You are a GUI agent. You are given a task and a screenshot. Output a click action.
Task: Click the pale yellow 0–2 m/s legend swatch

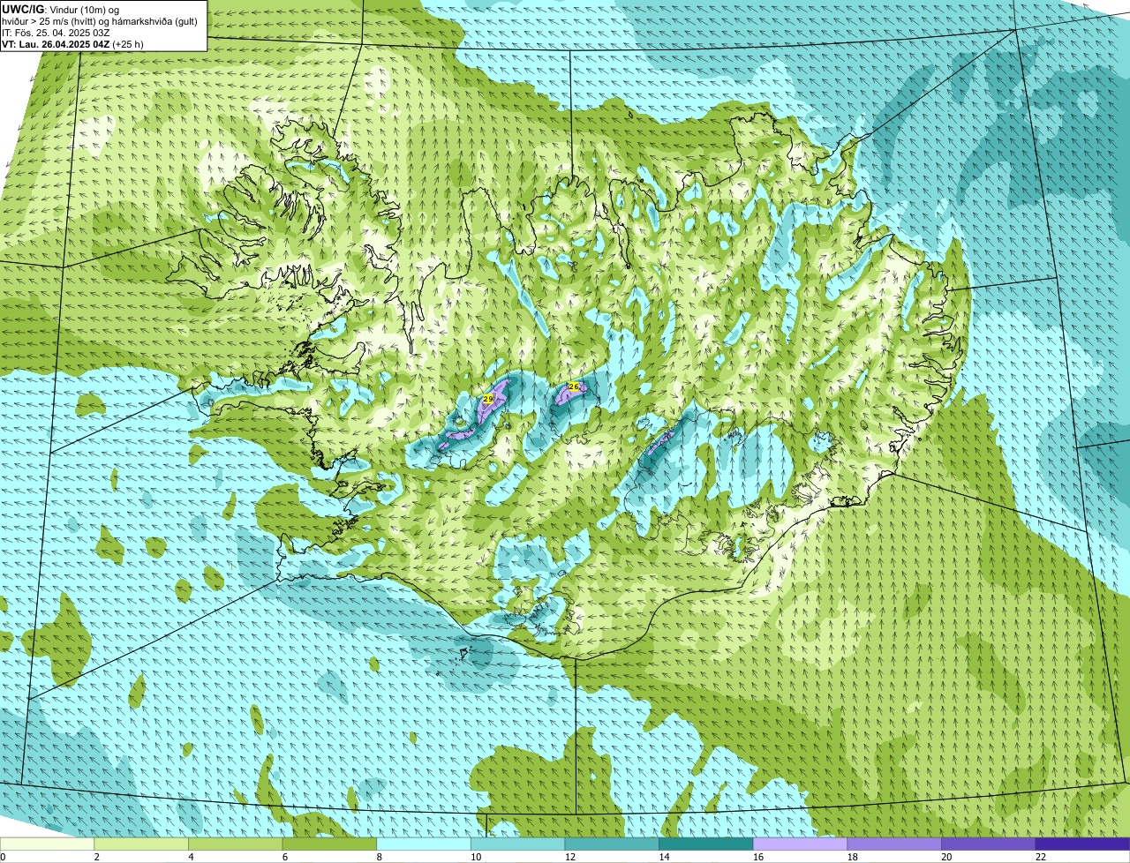[x=47, y=844]
